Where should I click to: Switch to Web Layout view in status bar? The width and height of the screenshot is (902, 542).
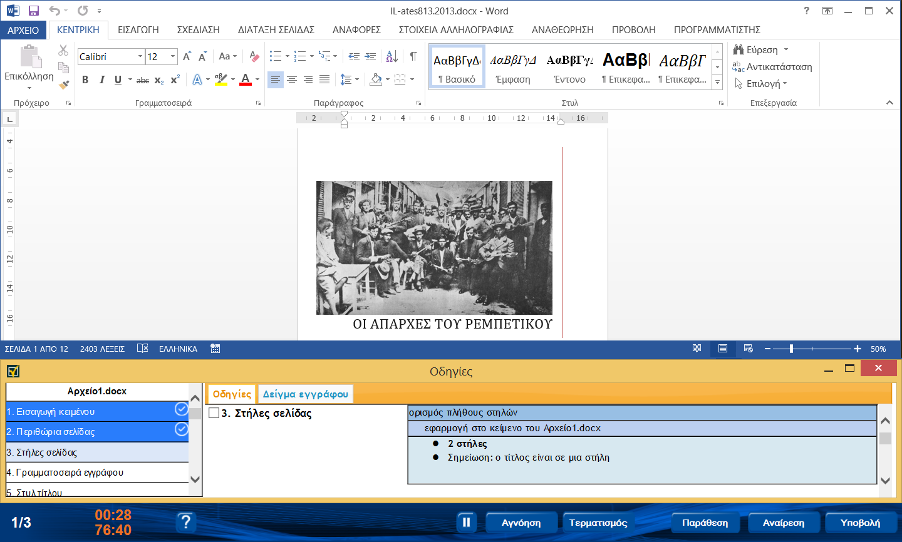click(749, 349)
